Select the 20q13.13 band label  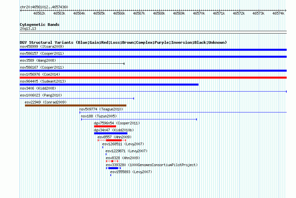28,29
